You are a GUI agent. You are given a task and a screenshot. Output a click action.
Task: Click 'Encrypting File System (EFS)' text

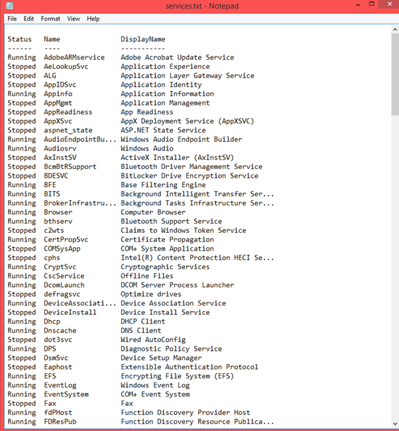coord(177,376)
